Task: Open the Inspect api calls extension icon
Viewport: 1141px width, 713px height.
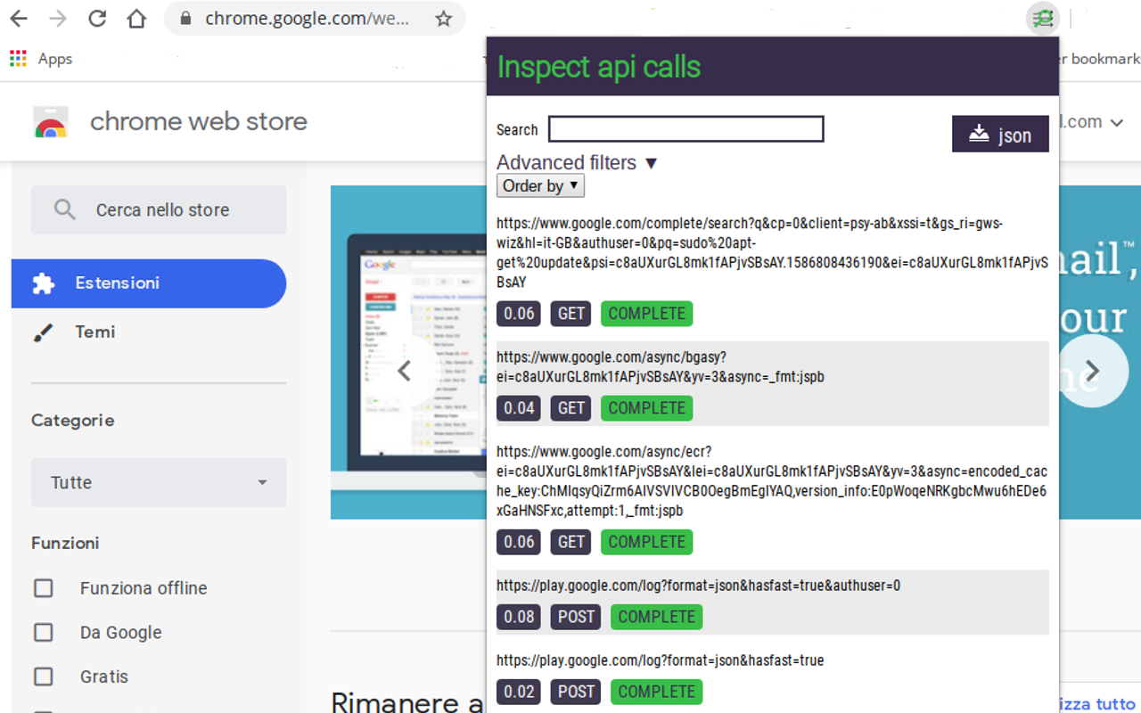Action: point(1042,18)
